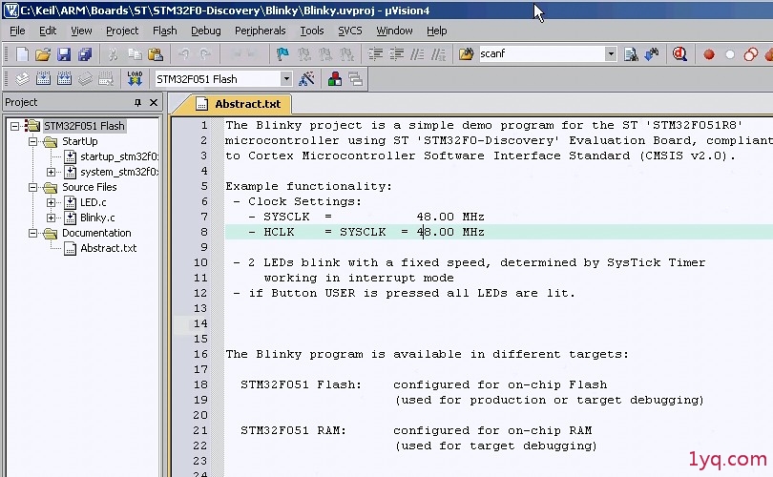Viewport: 773px width, 477px height.
Task: Switch to the Abstract.txt editor tab
Action: coord(239,104)
